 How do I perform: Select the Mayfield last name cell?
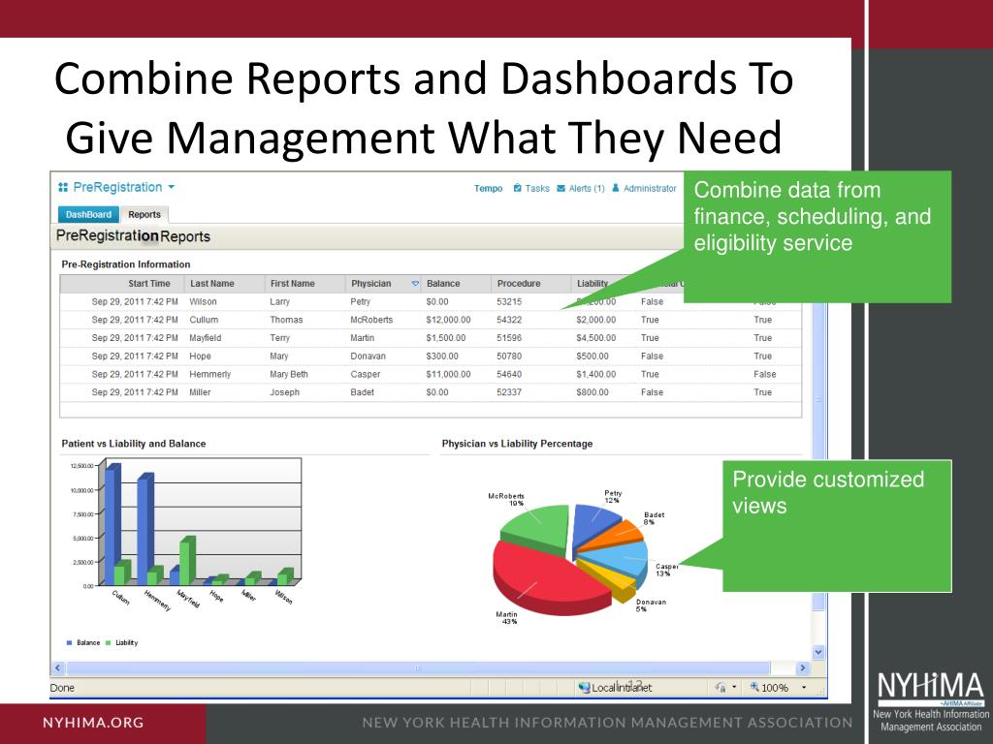click(x=206, y=338)
